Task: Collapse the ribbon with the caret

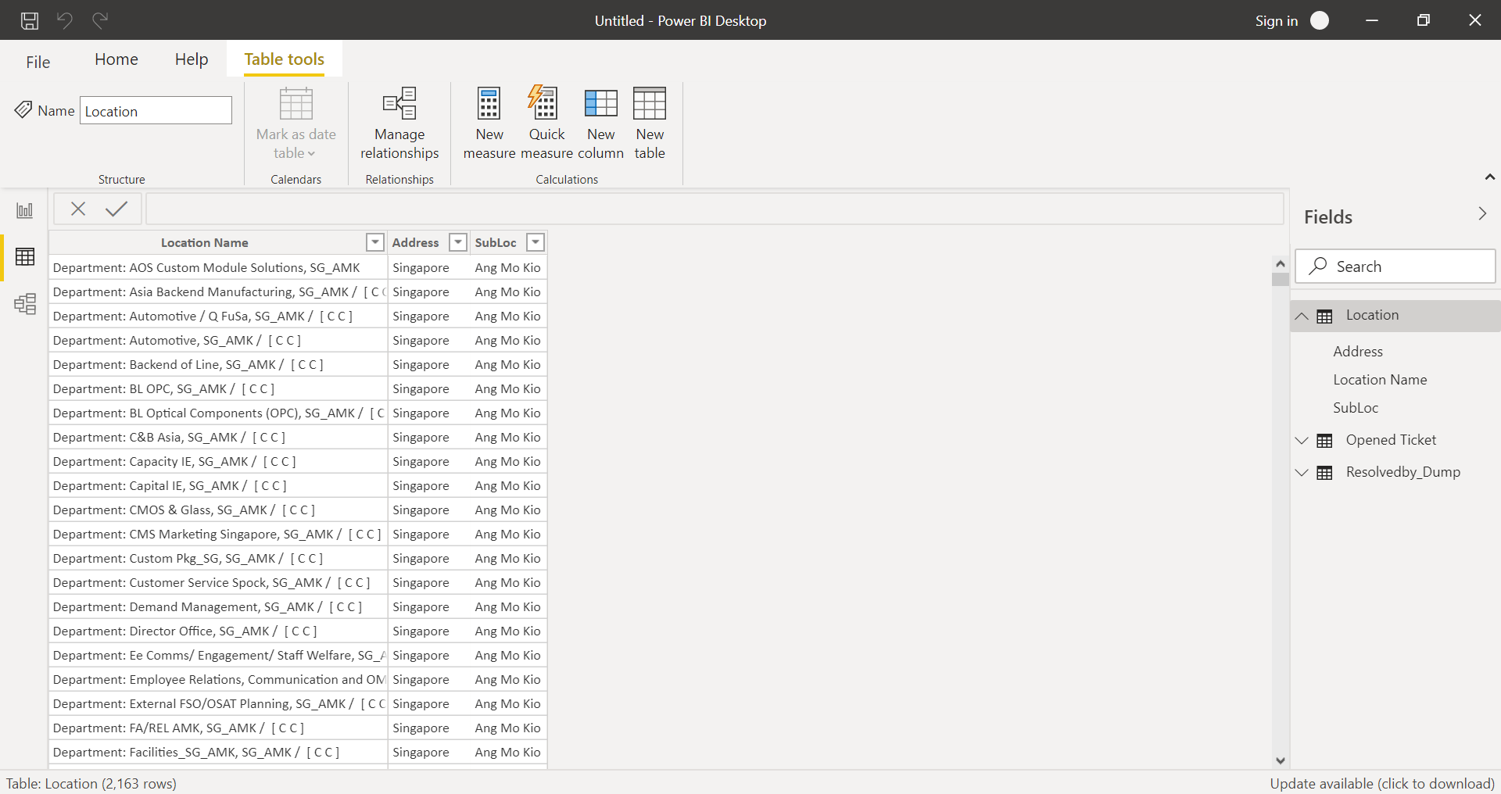Action: pos(1490,177)
